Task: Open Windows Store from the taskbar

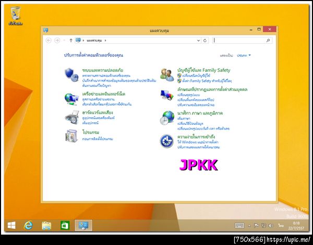Action: click(65, 226)
